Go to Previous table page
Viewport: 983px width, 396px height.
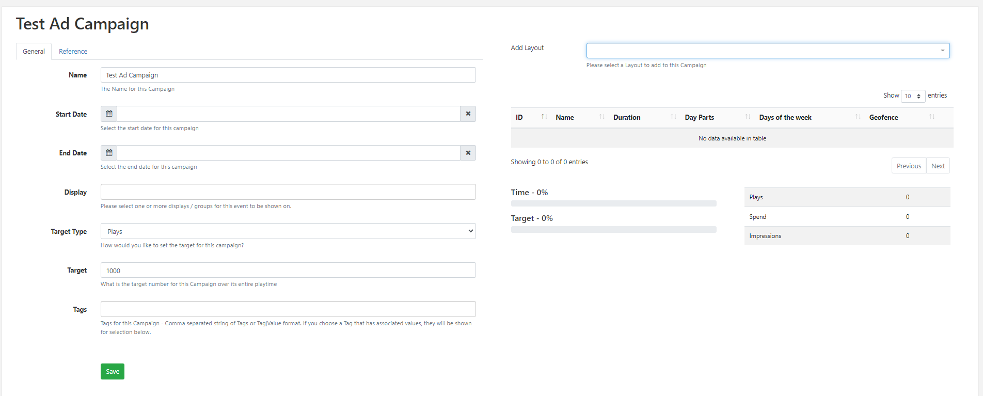pyautogui.click(x=908, y=166)
